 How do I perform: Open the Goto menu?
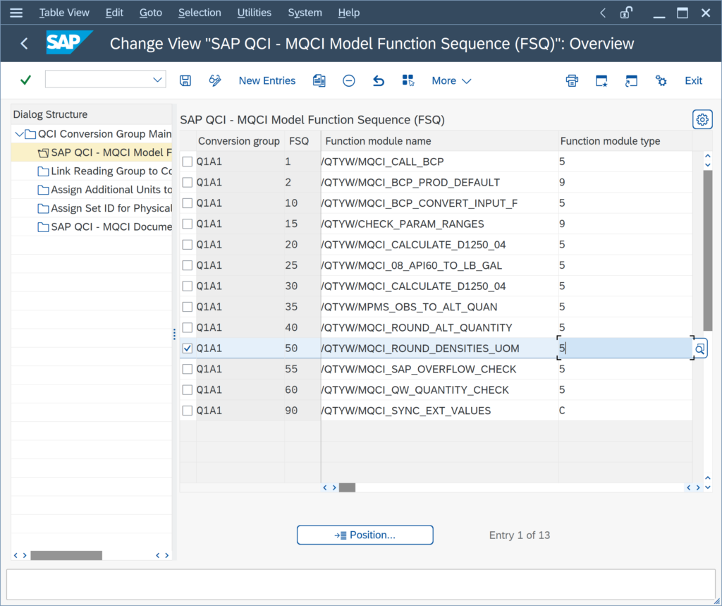[x=151, y=13]
